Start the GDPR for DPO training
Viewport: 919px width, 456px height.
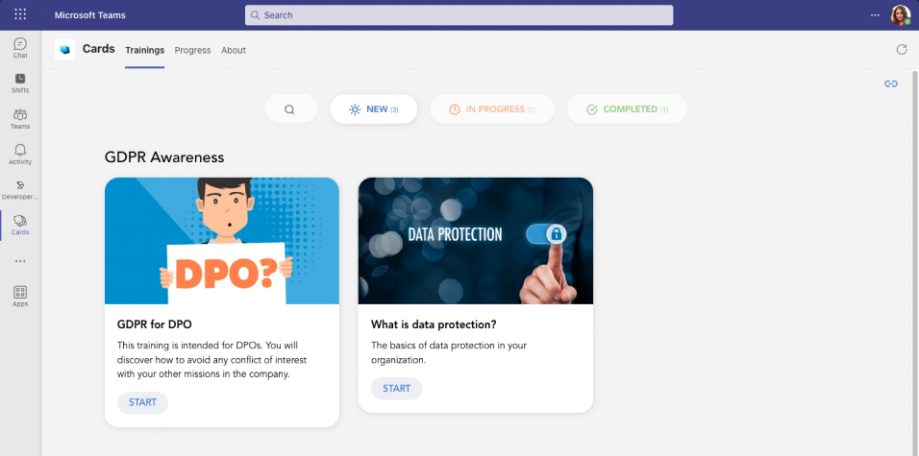pos(142,403)
